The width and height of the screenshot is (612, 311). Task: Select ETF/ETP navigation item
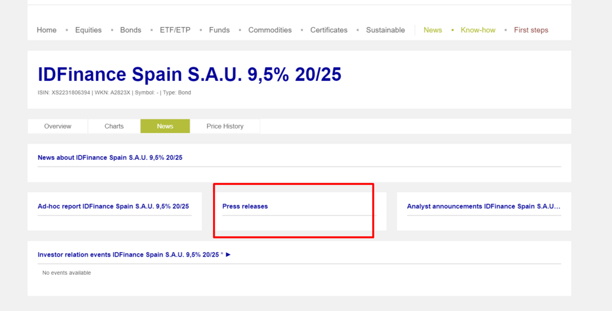pos(175,30)
